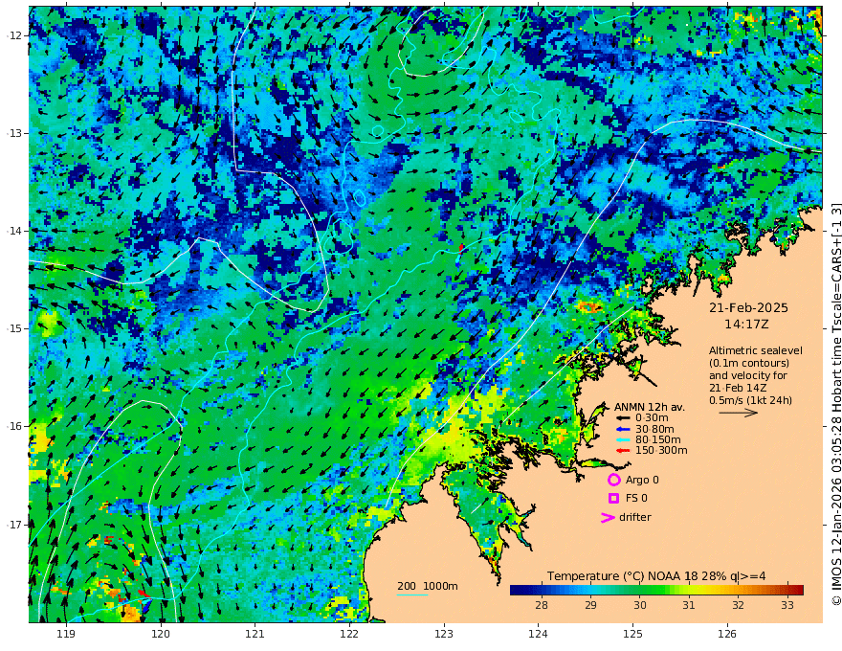Click the colorbar tick label 33
This screenshot has height=651, width=842.
click(787, 605)
